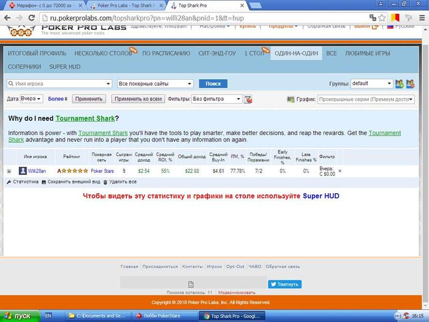
Task: Click the Opt-Out footer link
Action: tap(235, 266)
